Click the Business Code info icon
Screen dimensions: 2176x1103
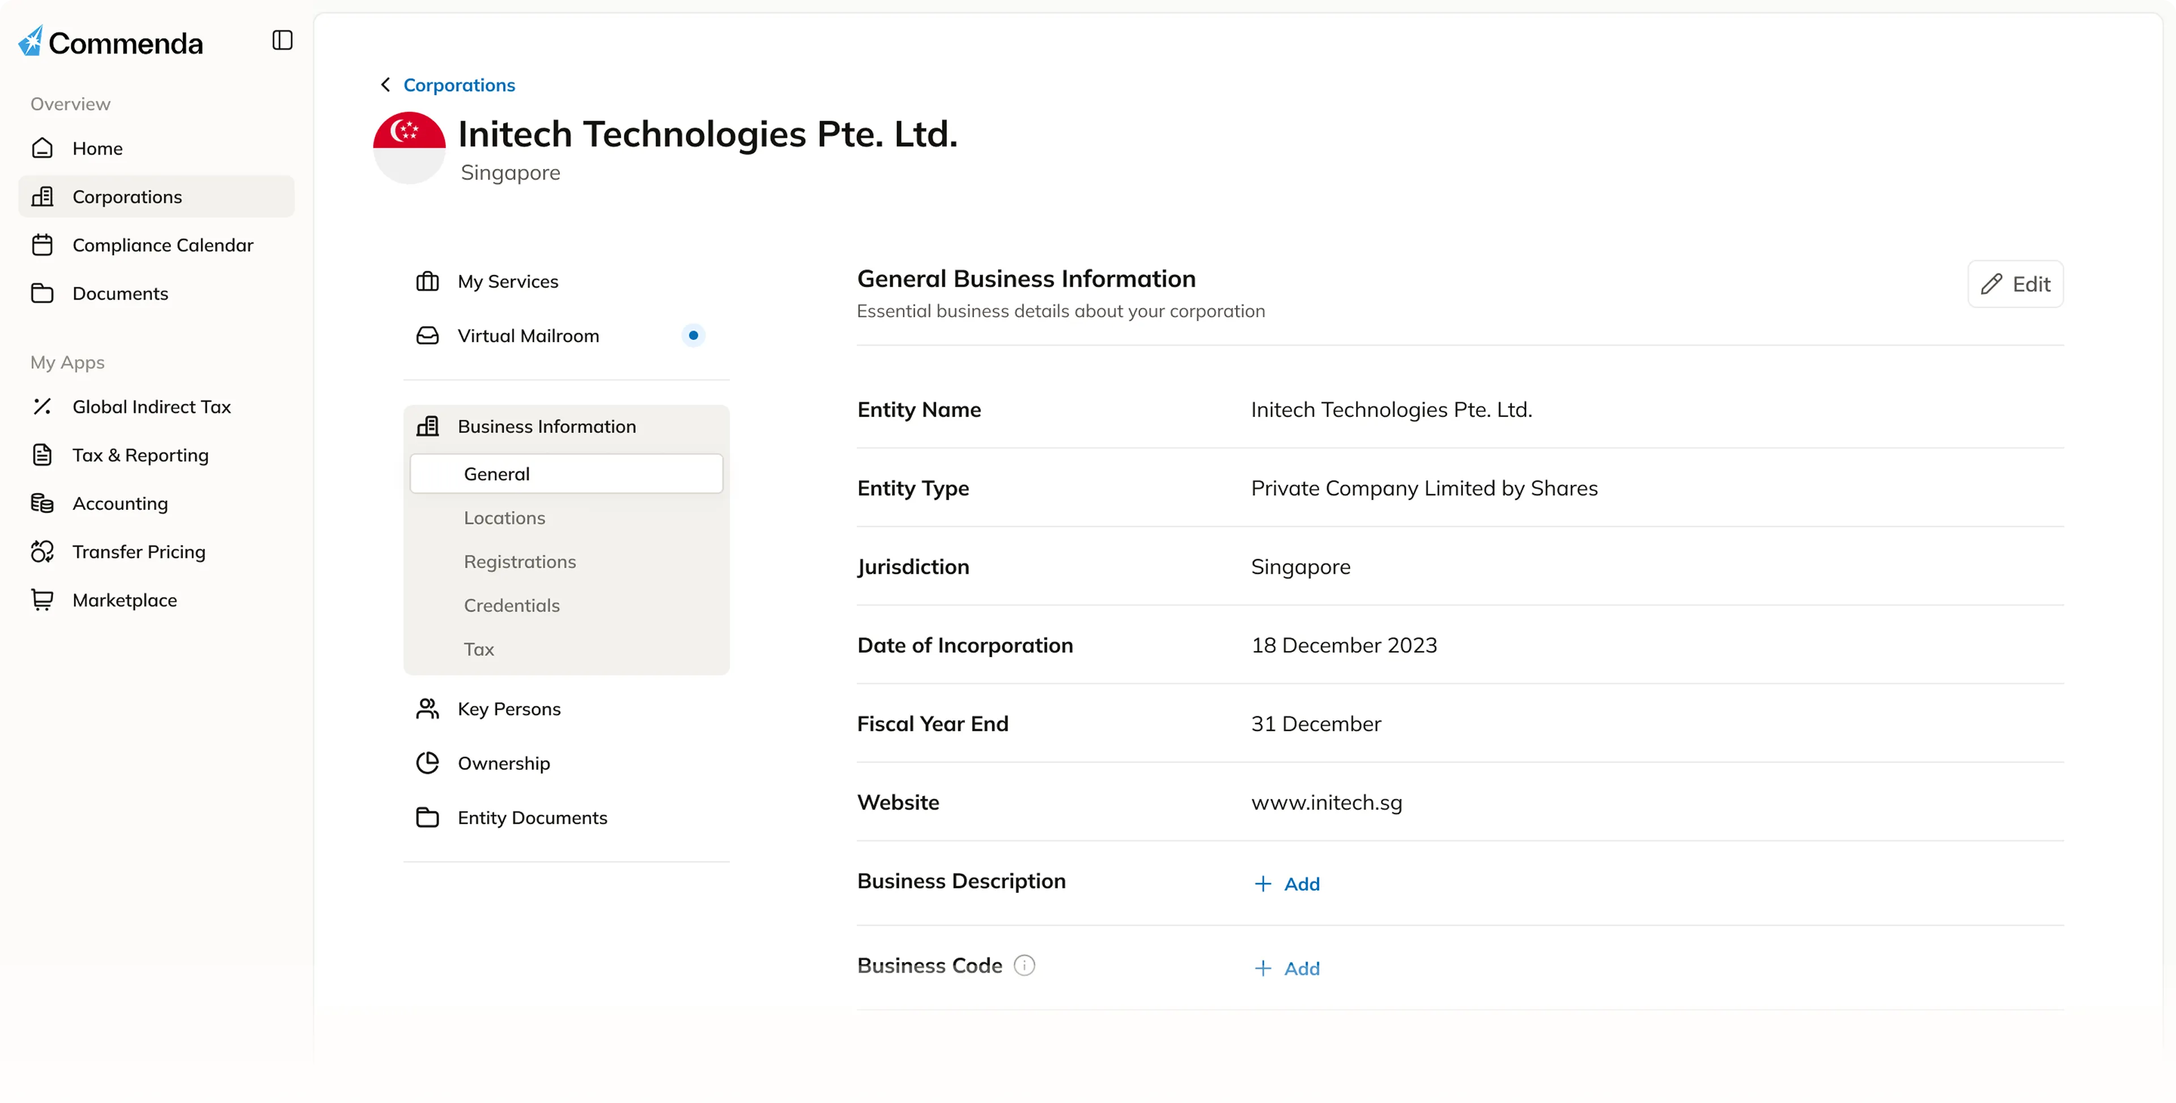tap(1024, 965)
